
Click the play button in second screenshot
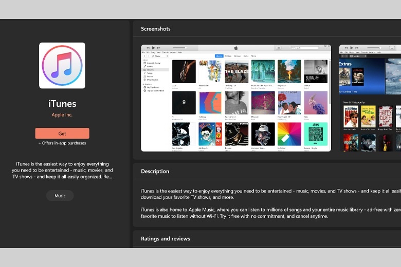click(x=352, y=48)
